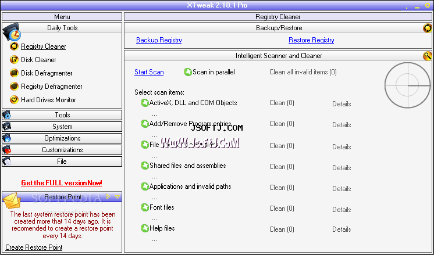This screenshot has height=255, width=434.
Task: Click the Backup/Restore section header
Action: tap(279, 28)
